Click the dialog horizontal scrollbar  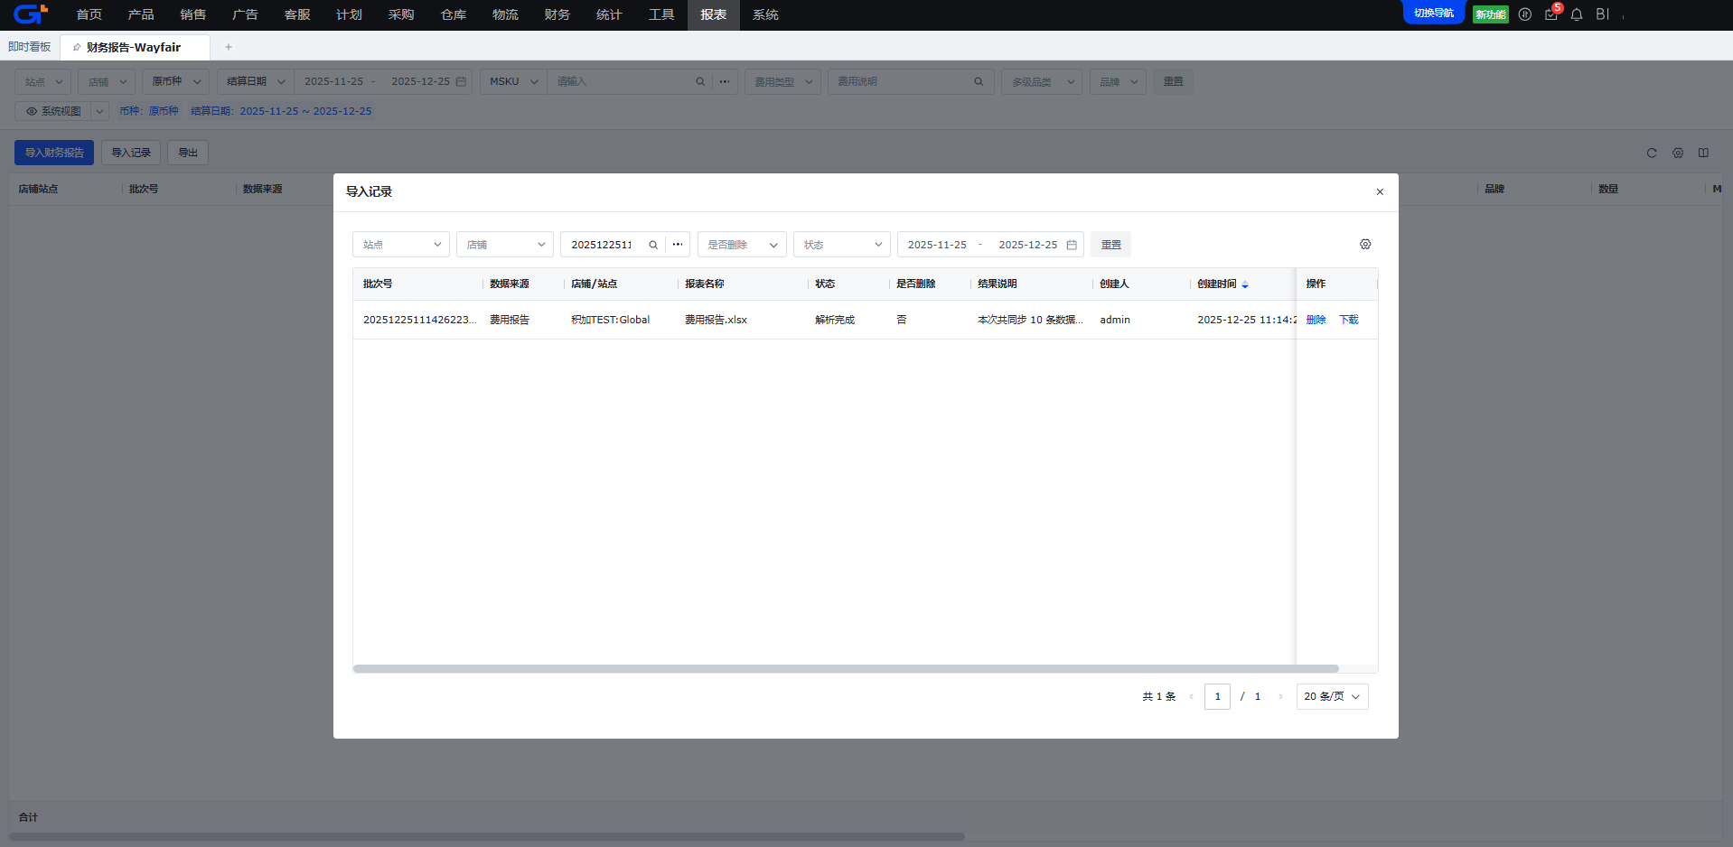tap(846, 669)
